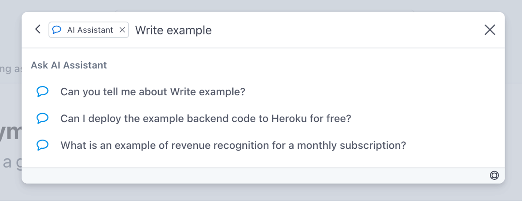The width and height of the screenshot is (522, 201).
Task: Go back using the left chevron arrow
Action: tap(38, 30)
